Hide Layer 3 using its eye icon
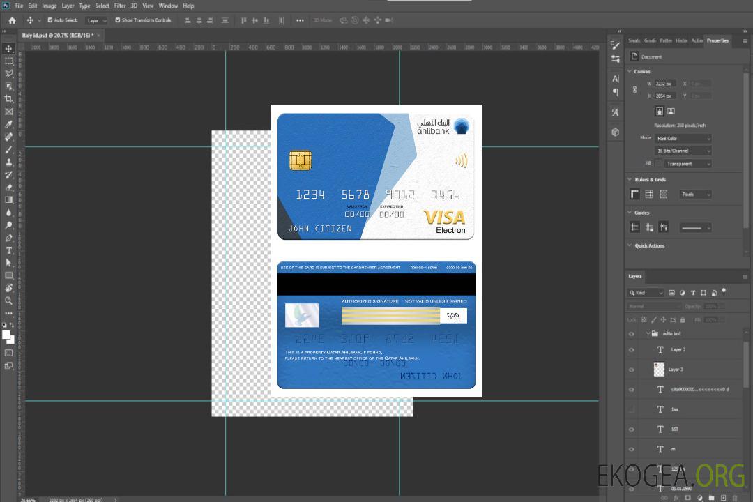The image size is (753, 502). coord(632,370)
